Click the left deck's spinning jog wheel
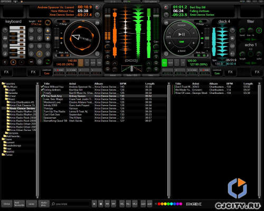The width and height of the screenshot is (264, 211). 82,38
